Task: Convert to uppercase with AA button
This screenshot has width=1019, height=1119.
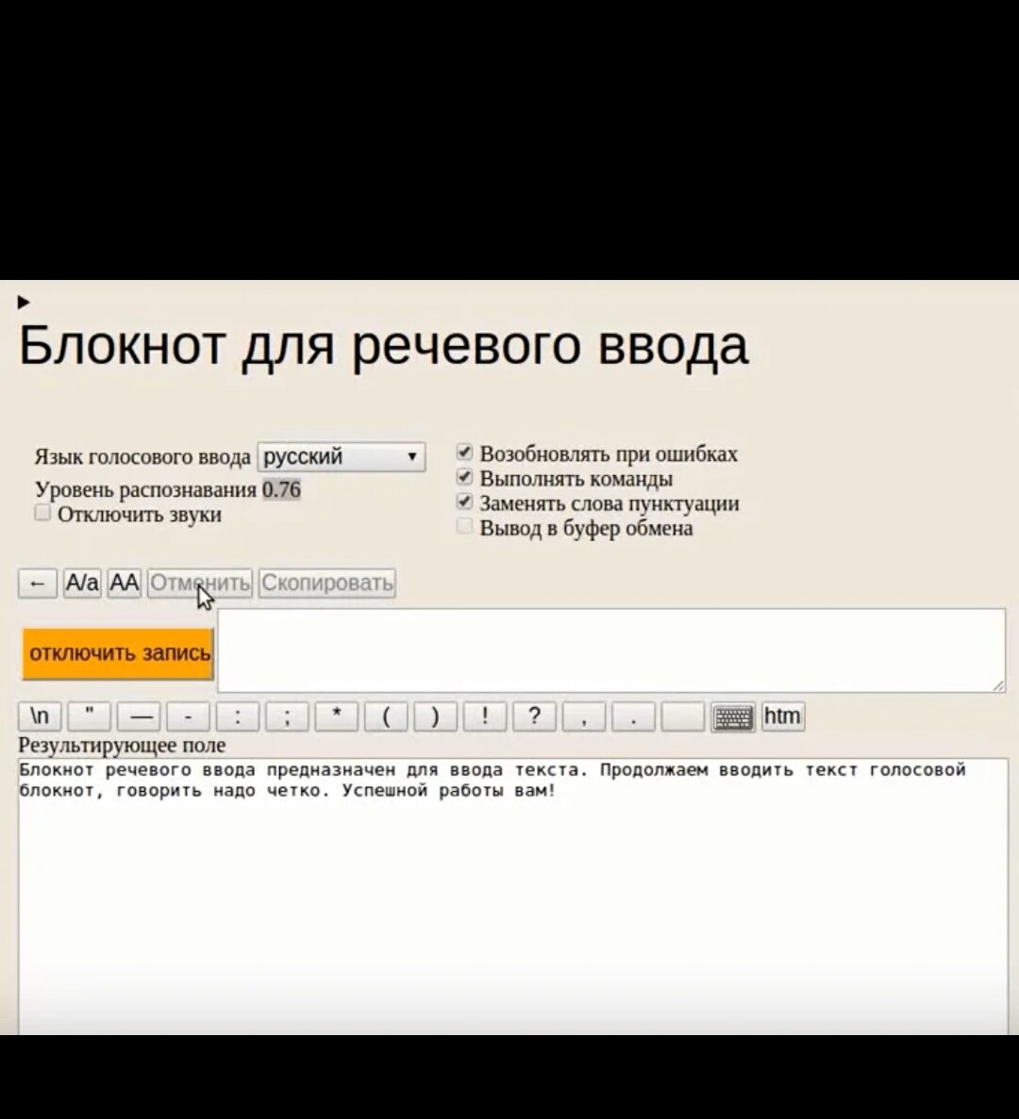Action: pyautogui.click(x=125, y=584)
